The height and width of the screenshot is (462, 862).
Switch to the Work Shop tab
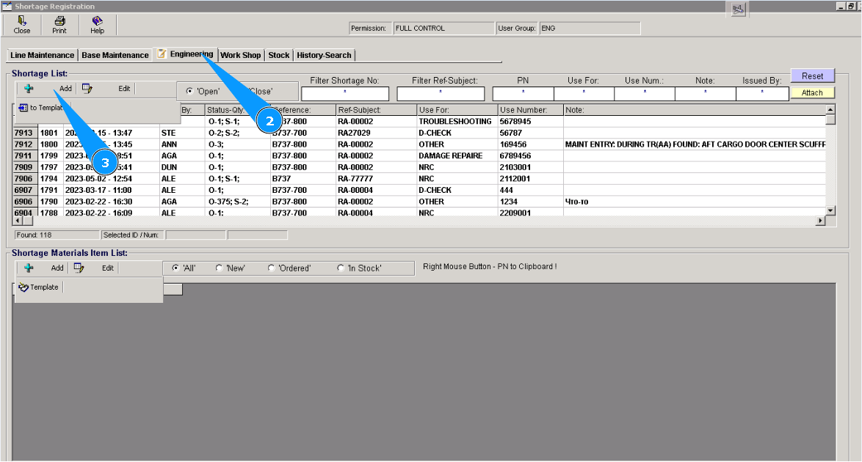(x=241, y=55)
